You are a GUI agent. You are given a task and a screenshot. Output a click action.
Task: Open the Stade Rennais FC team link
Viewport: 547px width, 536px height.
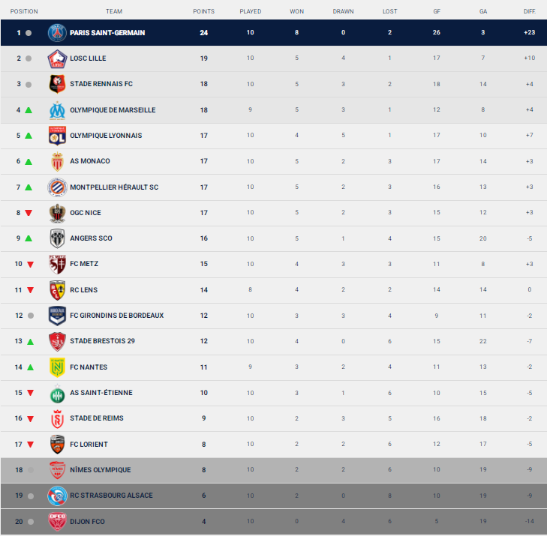tap(101, 84)
